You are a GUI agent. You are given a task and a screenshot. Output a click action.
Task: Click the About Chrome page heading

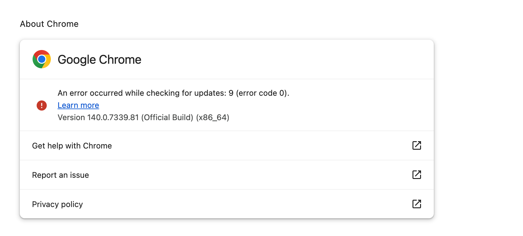click(x=49, y=24)
